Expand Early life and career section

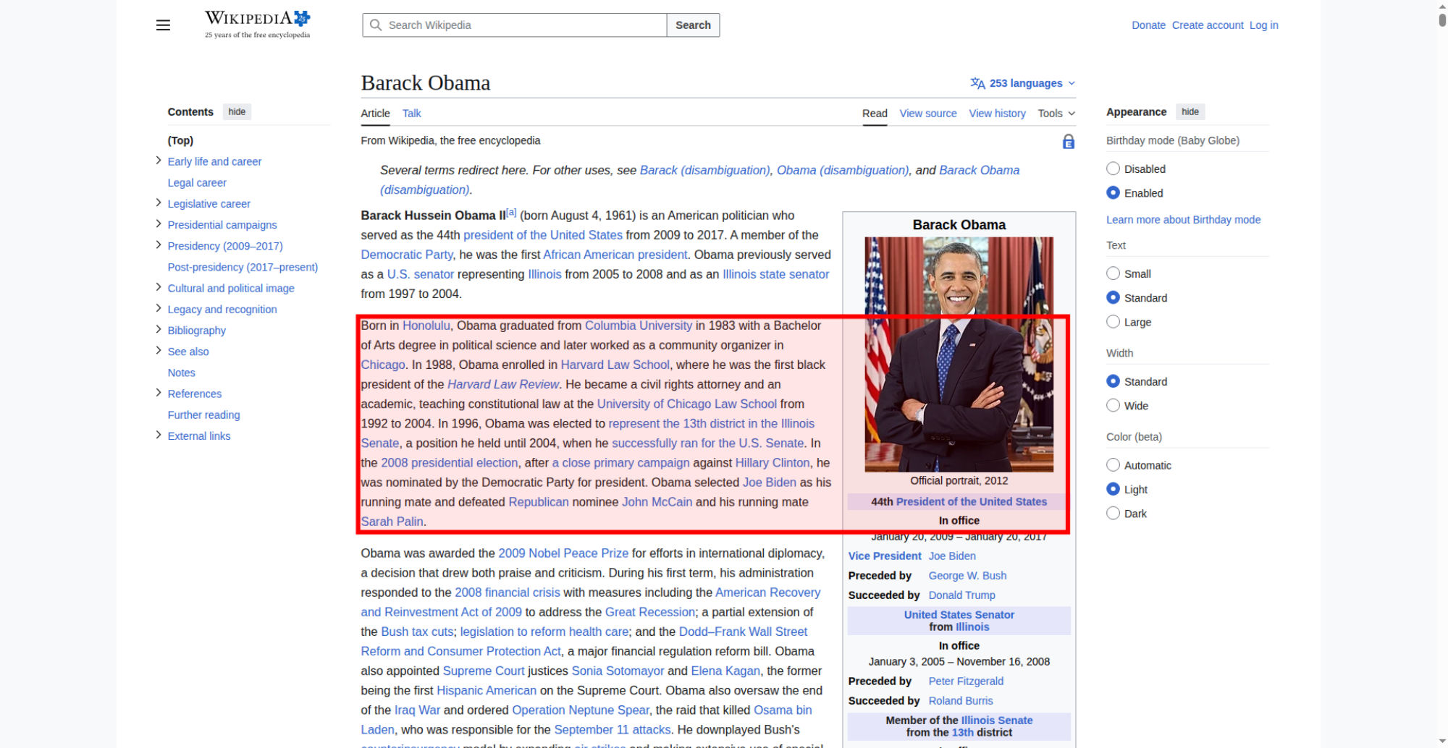159,161
